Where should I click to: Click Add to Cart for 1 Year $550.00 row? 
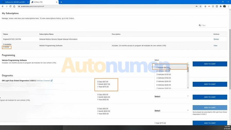210,97
